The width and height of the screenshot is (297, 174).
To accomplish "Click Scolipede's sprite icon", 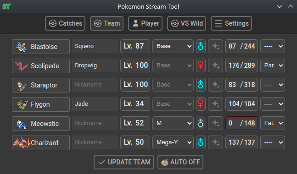I will (21, 66).
